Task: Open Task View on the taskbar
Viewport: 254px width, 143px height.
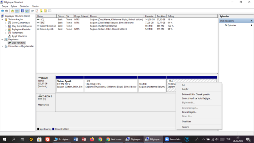Action: pos(22,139)
